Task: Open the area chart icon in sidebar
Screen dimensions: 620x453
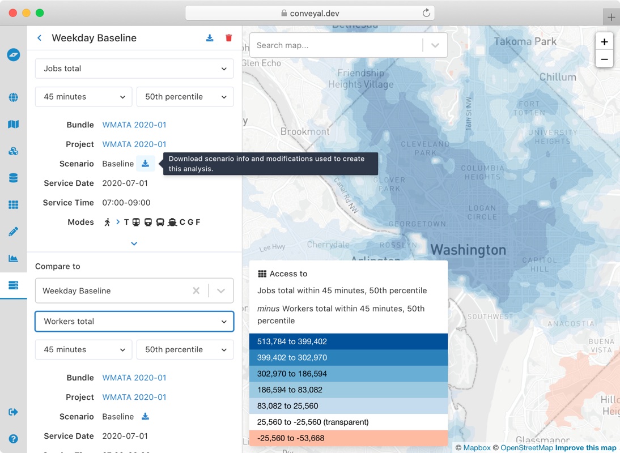Action: coord(13,258)
